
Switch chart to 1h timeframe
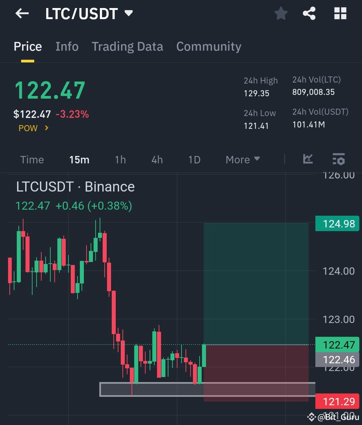tap(120, 160)
